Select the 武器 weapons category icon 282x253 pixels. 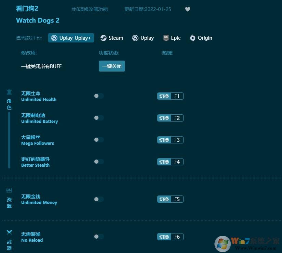tap(9, 232)
